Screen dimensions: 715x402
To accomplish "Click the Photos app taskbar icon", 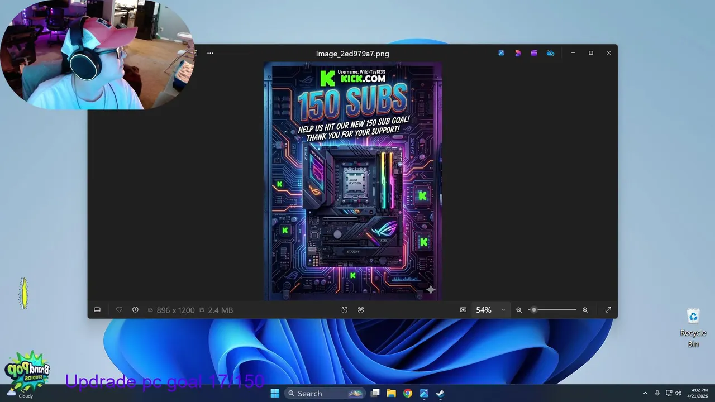I will click(x=424, y=393).
